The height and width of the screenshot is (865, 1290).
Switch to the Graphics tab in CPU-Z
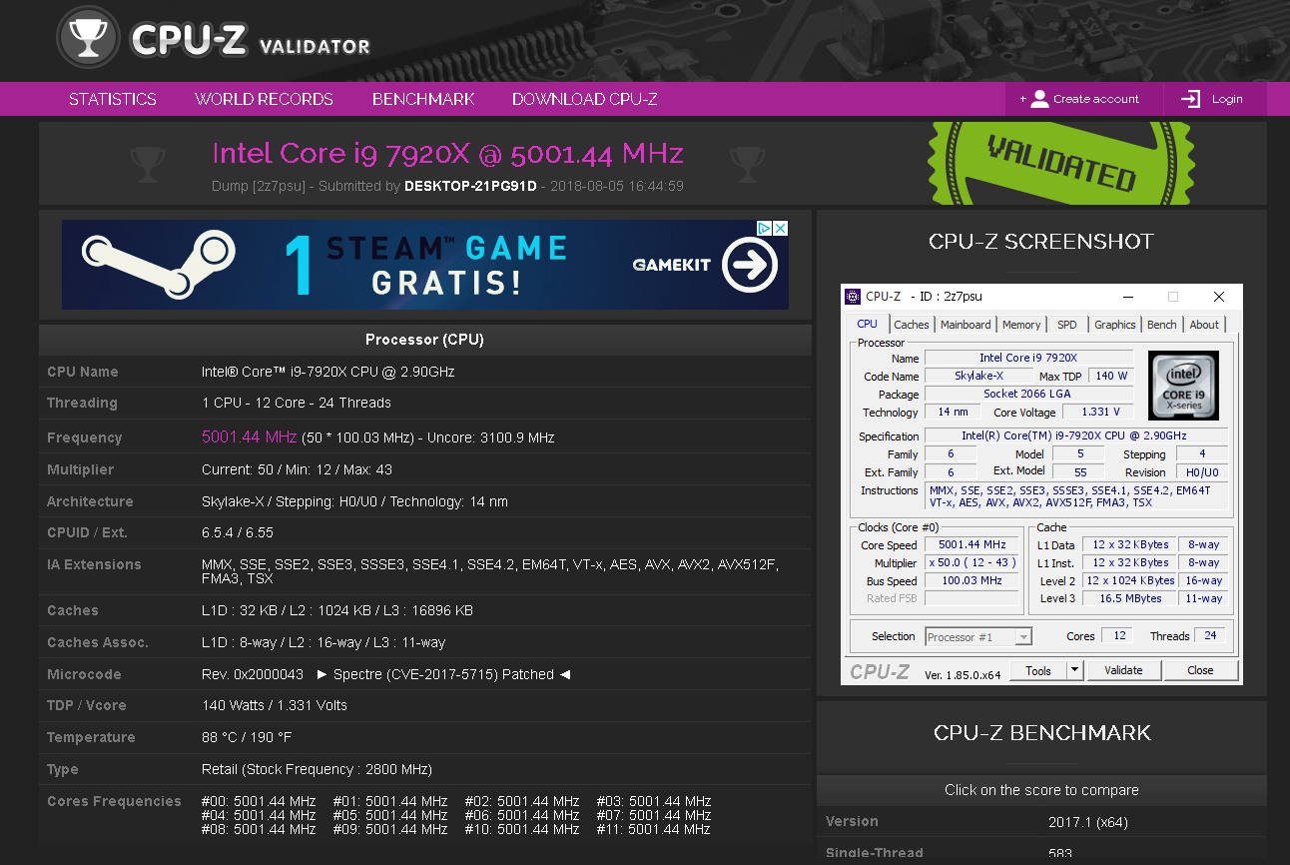pyautogui.click(x=1115, y=325)
